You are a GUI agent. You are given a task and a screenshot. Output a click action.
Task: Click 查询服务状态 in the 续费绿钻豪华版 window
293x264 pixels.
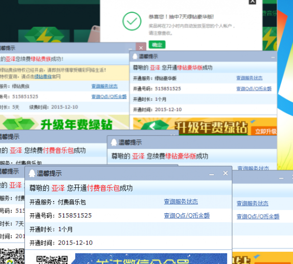pyautogui.click(x=253, y=168)
